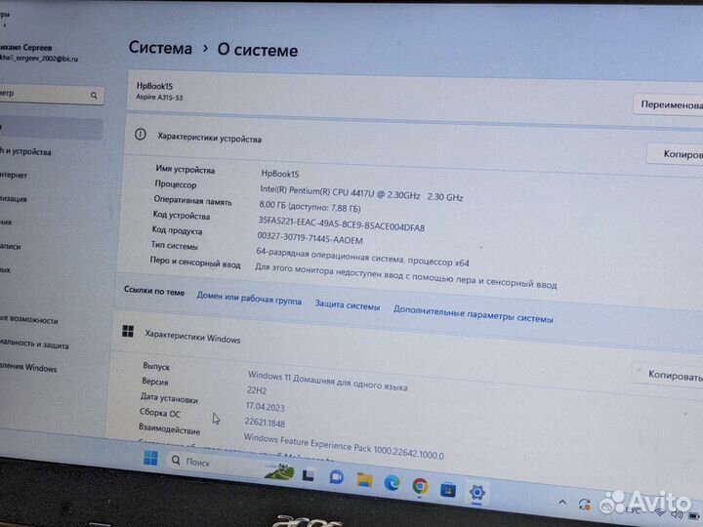Copy Windows specs with lower Копировать button
Screen dimensions: 703x527
pyautogui.click(x=668, y=375)
